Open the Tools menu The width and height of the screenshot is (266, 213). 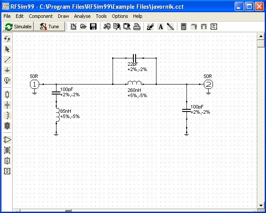(101, 16)
